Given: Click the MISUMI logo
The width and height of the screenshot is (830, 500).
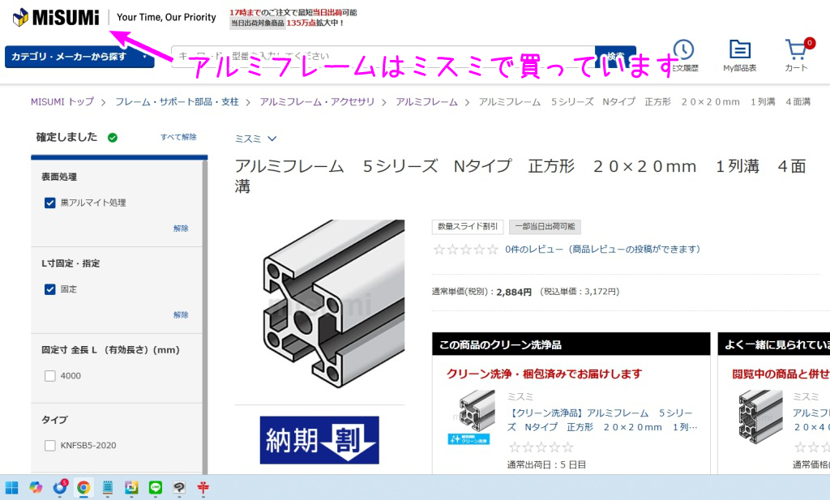Looking at the screenshot, I should click(55, 17).
